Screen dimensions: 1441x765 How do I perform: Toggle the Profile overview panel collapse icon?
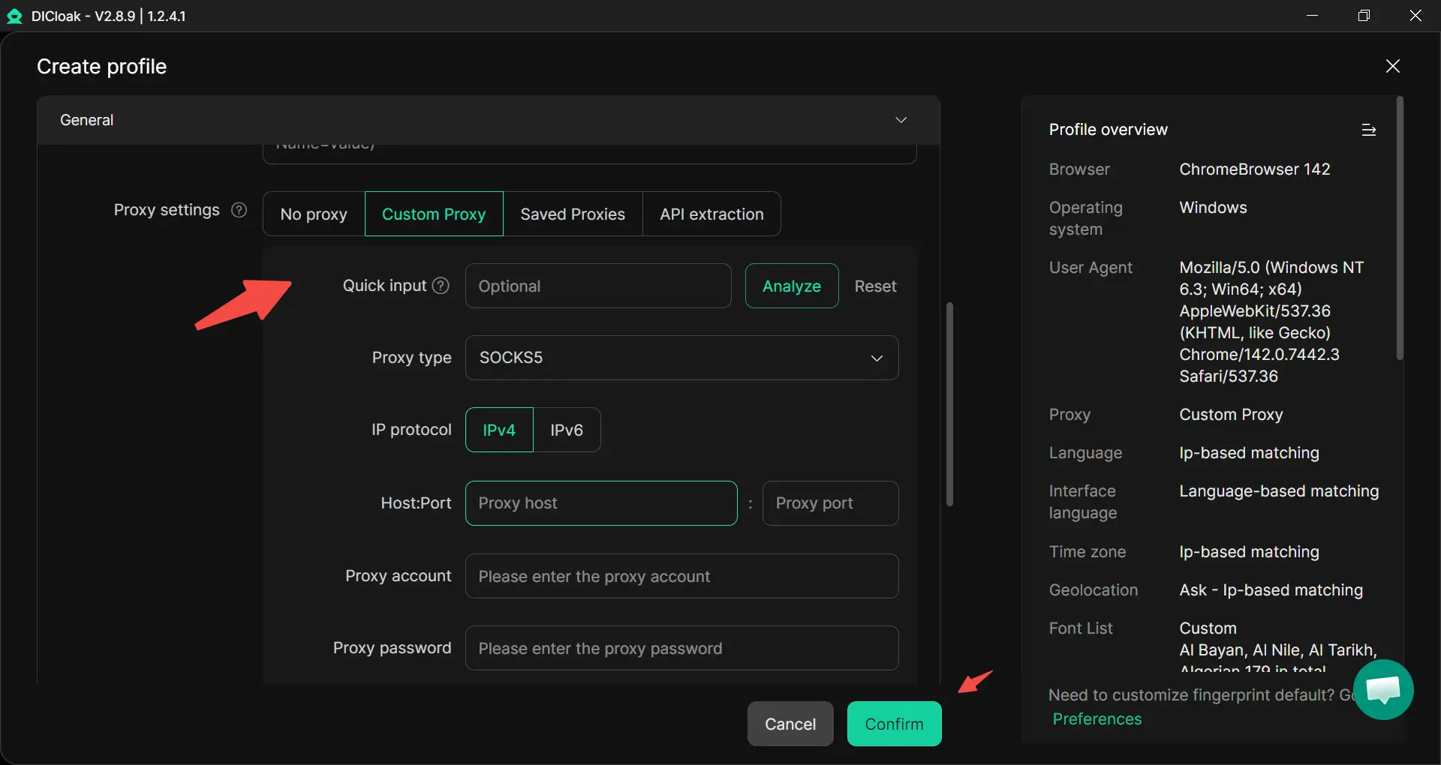coord(1368,130)
